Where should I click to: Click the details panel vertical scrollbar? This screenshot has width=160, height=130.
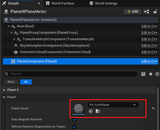point(158,109)
